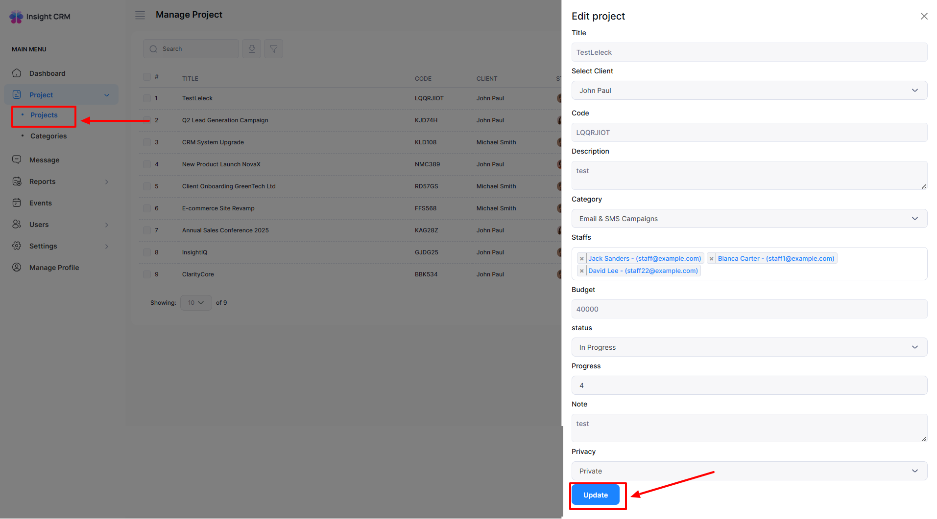Click the download export icon next to search
937x519 pixels.
tap(251, 49)
